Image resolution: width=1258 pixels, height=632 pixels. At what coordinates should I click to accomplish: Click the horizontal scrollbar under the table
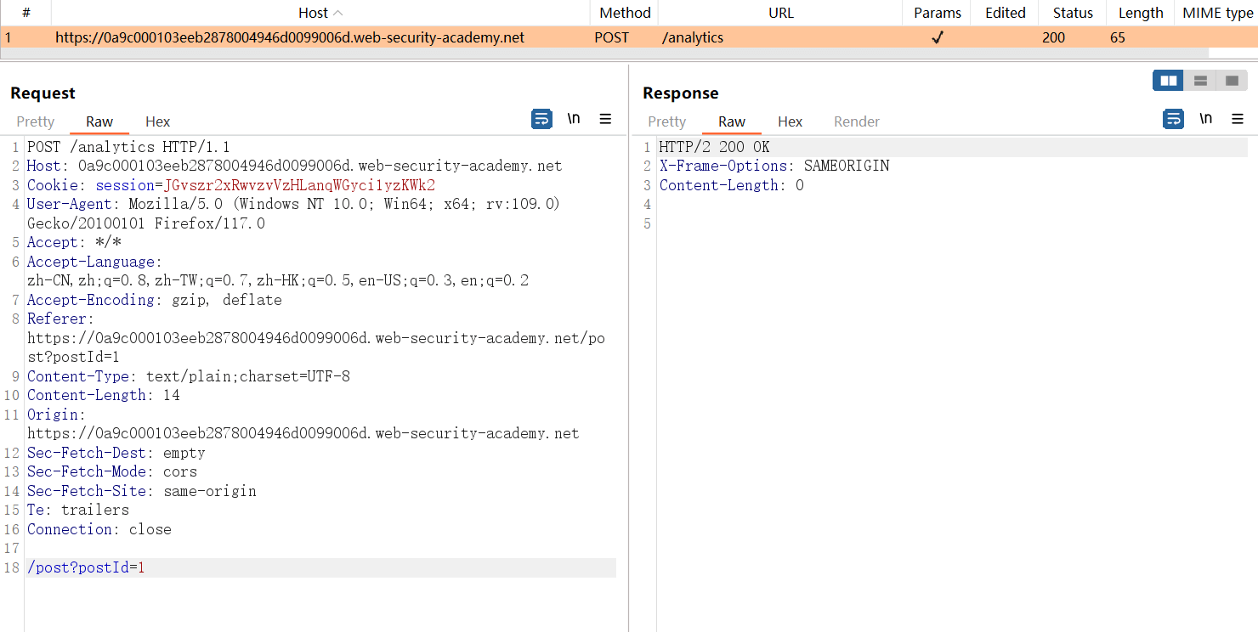click(603, 54)
